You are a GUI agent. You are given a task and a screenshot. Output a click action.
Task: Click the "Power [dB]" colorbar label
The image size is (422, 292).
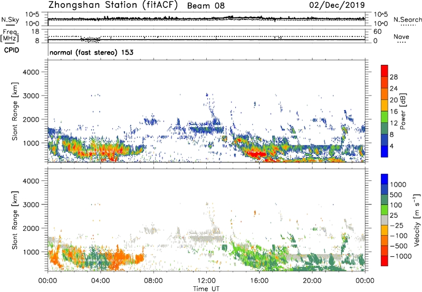click(x=402, y=111)
